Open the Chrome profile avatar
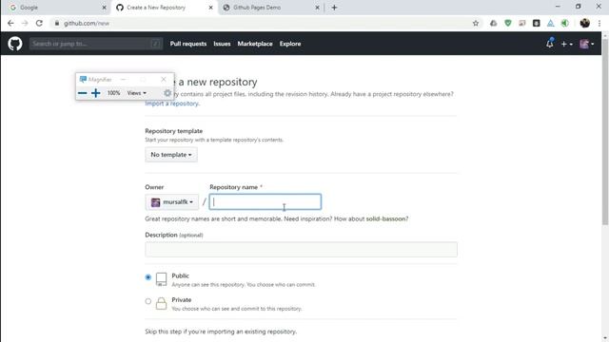The width and height of the screenshot is (609, 342). click(x=584, y=23)
